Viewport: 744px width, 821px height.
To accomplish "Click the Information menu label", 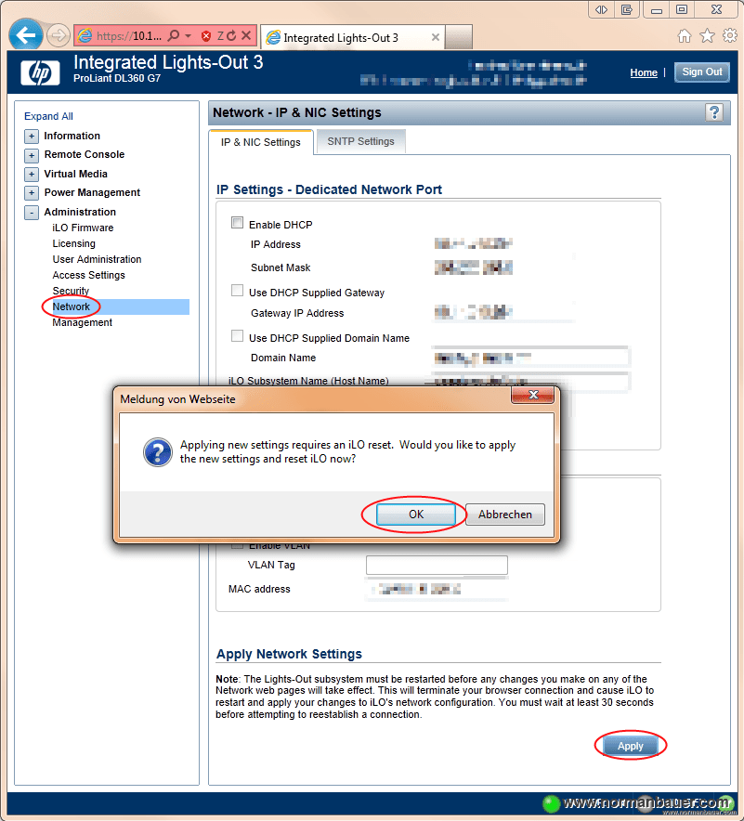I will (72, 136).
